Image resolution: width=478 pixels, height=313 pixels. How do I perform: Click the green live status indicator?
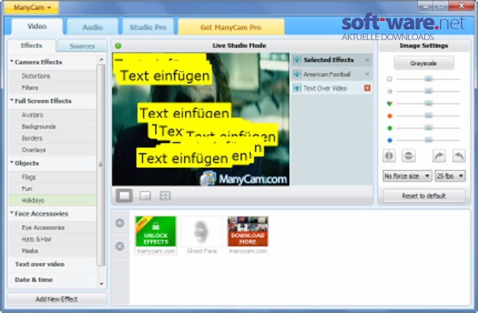tap(118, 46)
